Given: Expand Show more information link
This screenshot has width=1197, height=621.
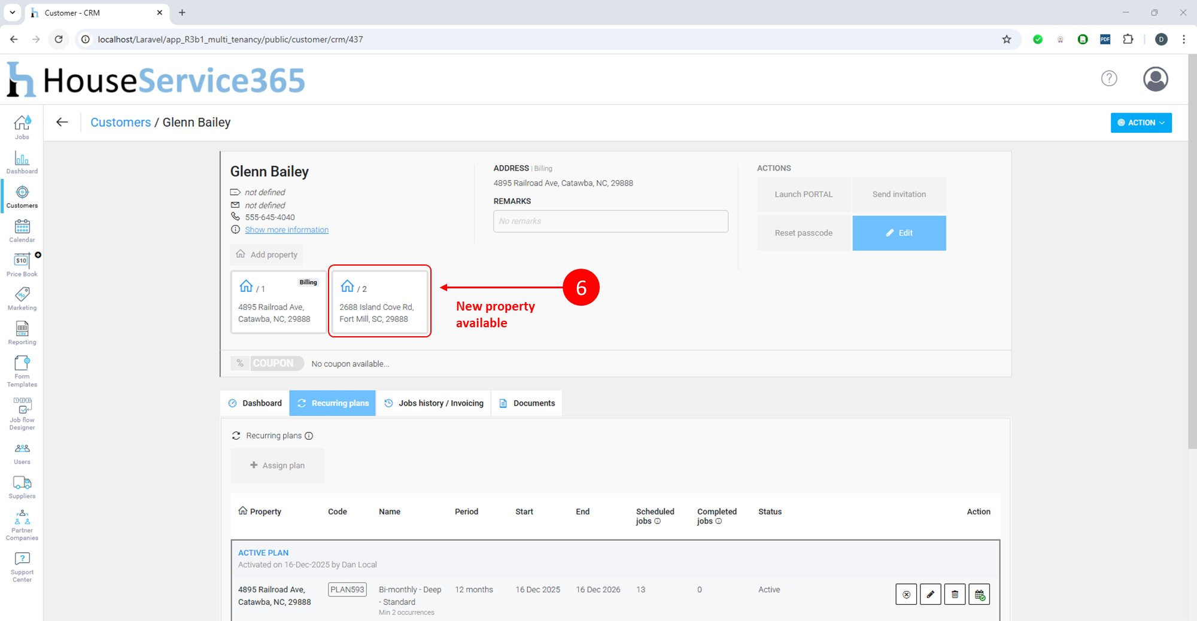Looking at the screenshot, I should (286, 230).
